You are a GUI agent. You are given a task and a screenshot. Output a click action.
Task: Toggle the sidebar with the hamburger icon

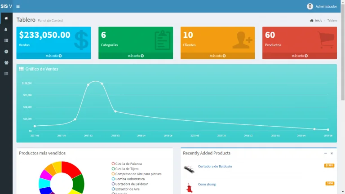pos(18,6)
